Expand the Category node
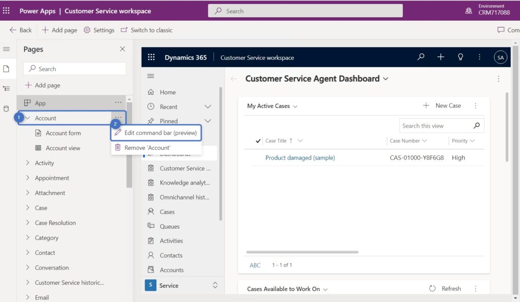 tap(28, 238)
